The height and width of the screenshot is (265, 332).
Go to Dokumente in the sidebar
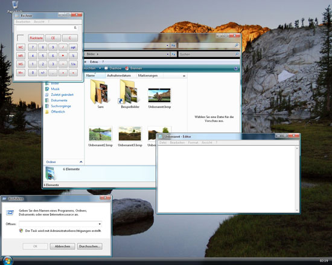click(59, 101)
